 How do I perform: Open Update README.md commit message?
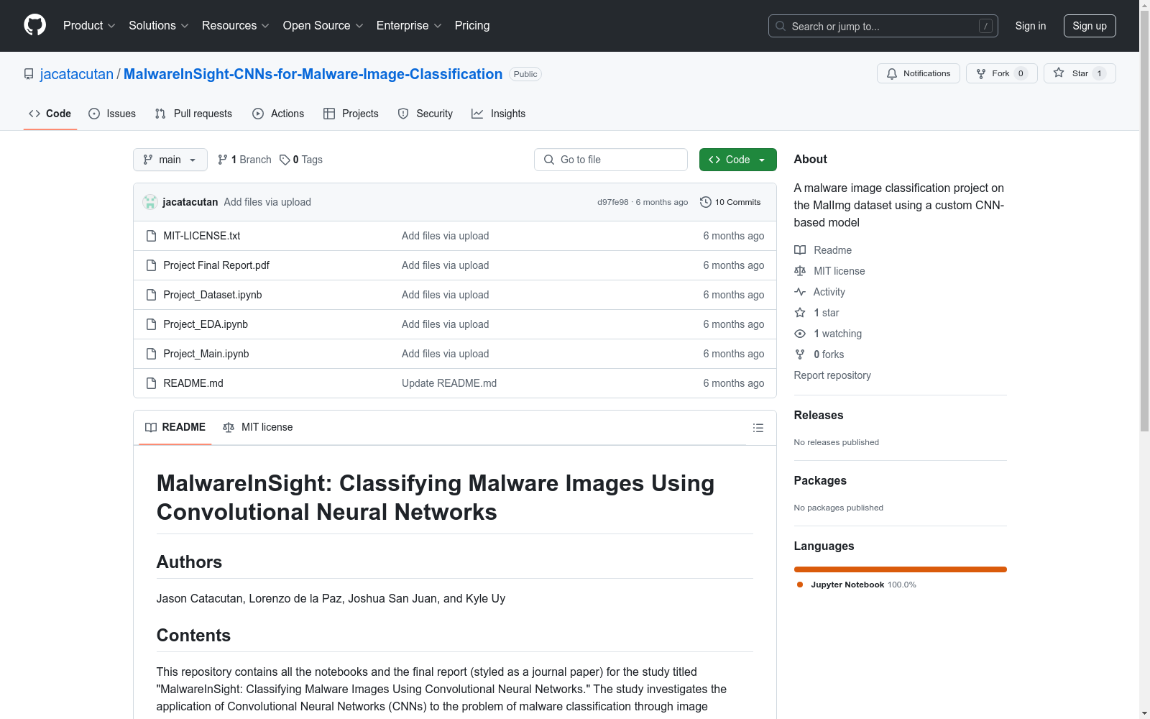point(449,383)
